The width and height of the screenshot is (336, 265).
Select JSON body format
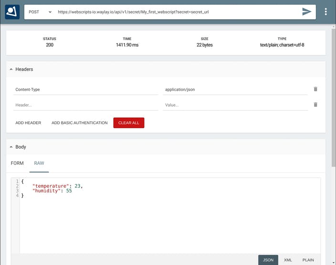[x=268, y=260]
